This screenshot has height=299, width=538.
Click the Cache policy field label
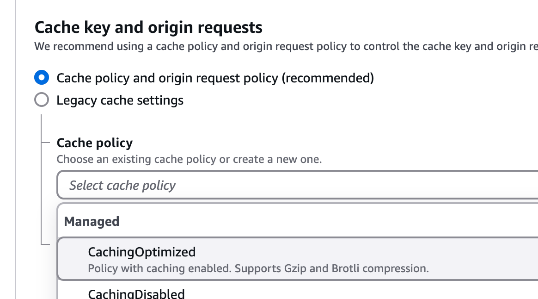[94, 143]
